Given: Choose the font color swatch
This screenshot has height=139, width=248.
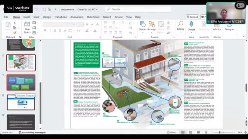Looking at the screenshot, I should tap(95, 31).
